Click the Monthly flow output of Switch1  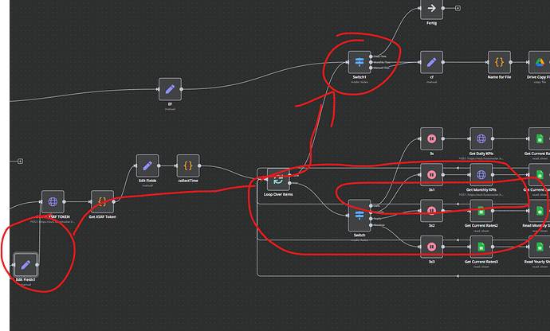click(371, 62)
